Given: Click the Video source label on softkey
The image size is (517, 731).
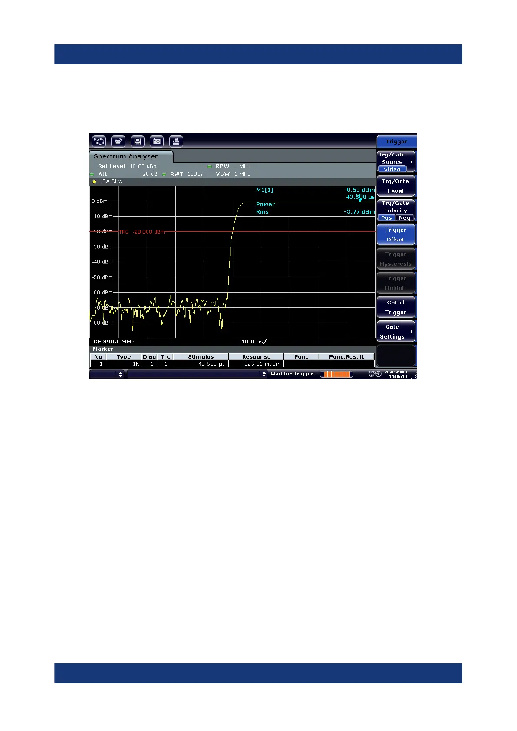Looking at the screenshot, I should click(392, 169).
